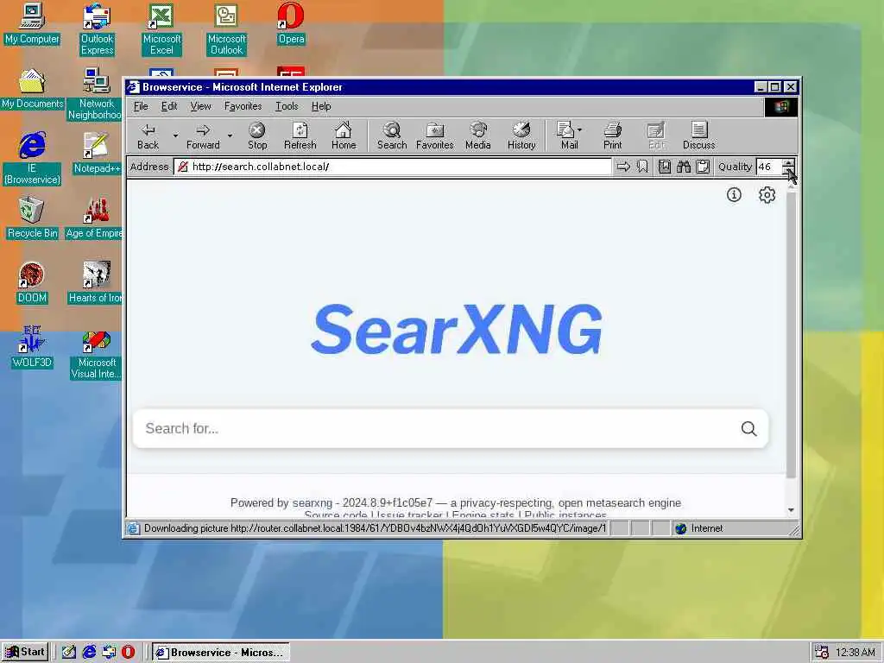Select the My Computer desktop icon
884x663 pixels.
coord(32,23)
